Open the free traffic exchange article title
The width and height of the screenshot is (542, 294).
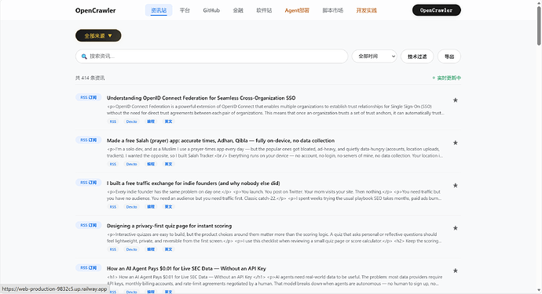tap(193, 183)
